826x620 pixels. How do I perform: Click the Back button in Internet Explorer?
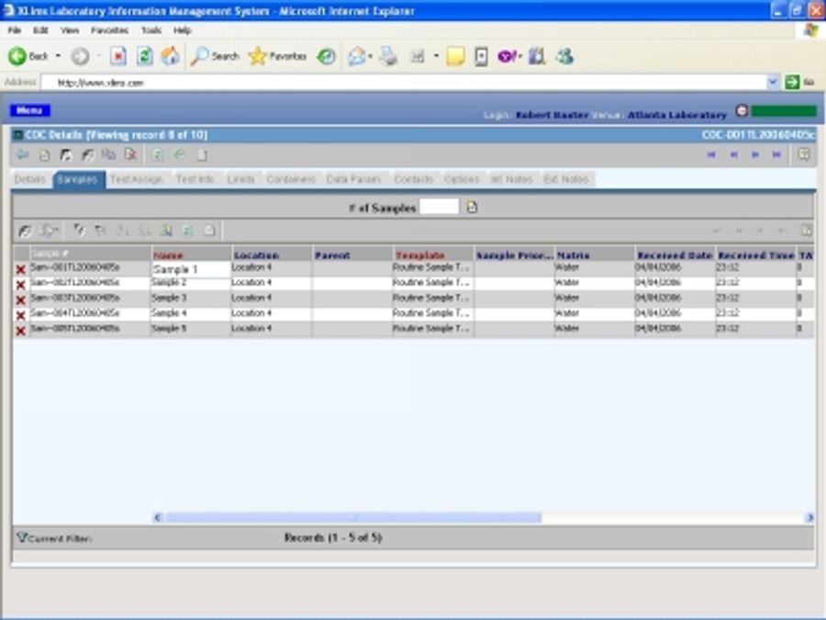click(28, 56)
